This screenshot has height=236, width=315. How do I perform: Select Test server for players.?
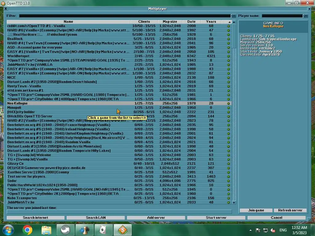point(119,177)
